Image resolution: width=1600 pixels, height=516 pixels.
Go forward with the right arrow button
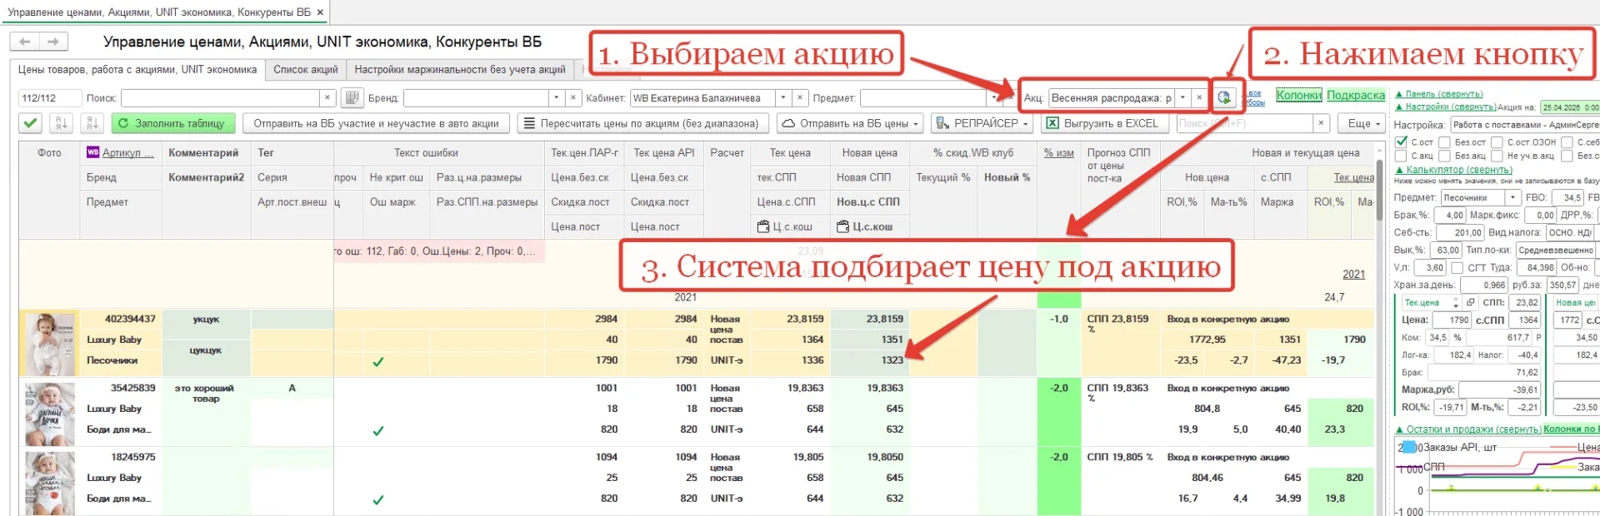(x=53, y=42)
